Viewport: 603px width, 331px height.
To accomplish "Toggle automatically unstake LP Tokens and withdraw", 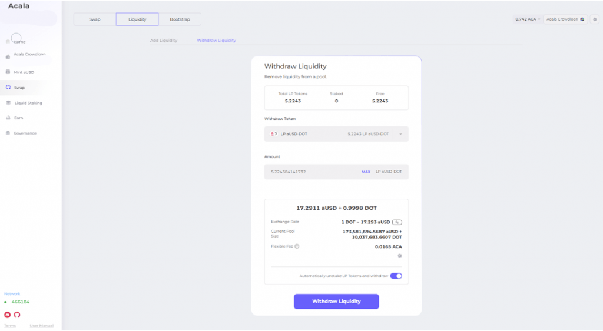I will click(x=396, y=276).
